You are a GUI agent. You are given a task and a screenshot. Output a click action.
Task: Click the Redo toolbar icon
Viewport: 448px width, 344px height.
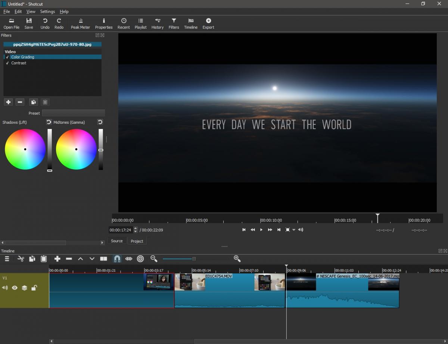(59, 23)
